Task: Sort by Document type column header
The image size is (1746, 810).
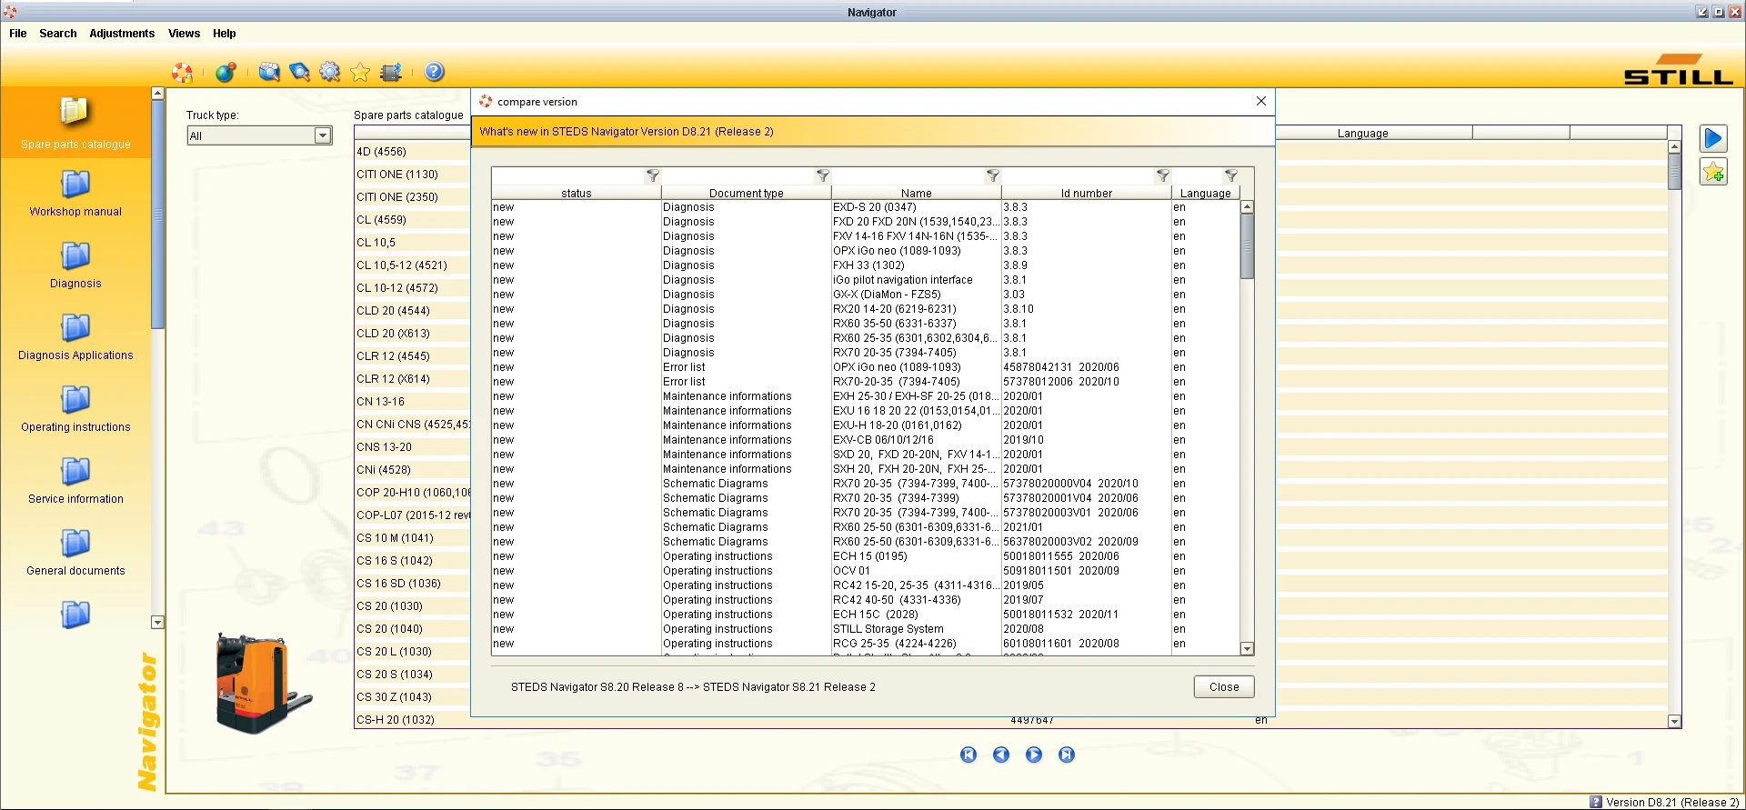Action: (x=747, y=193)
